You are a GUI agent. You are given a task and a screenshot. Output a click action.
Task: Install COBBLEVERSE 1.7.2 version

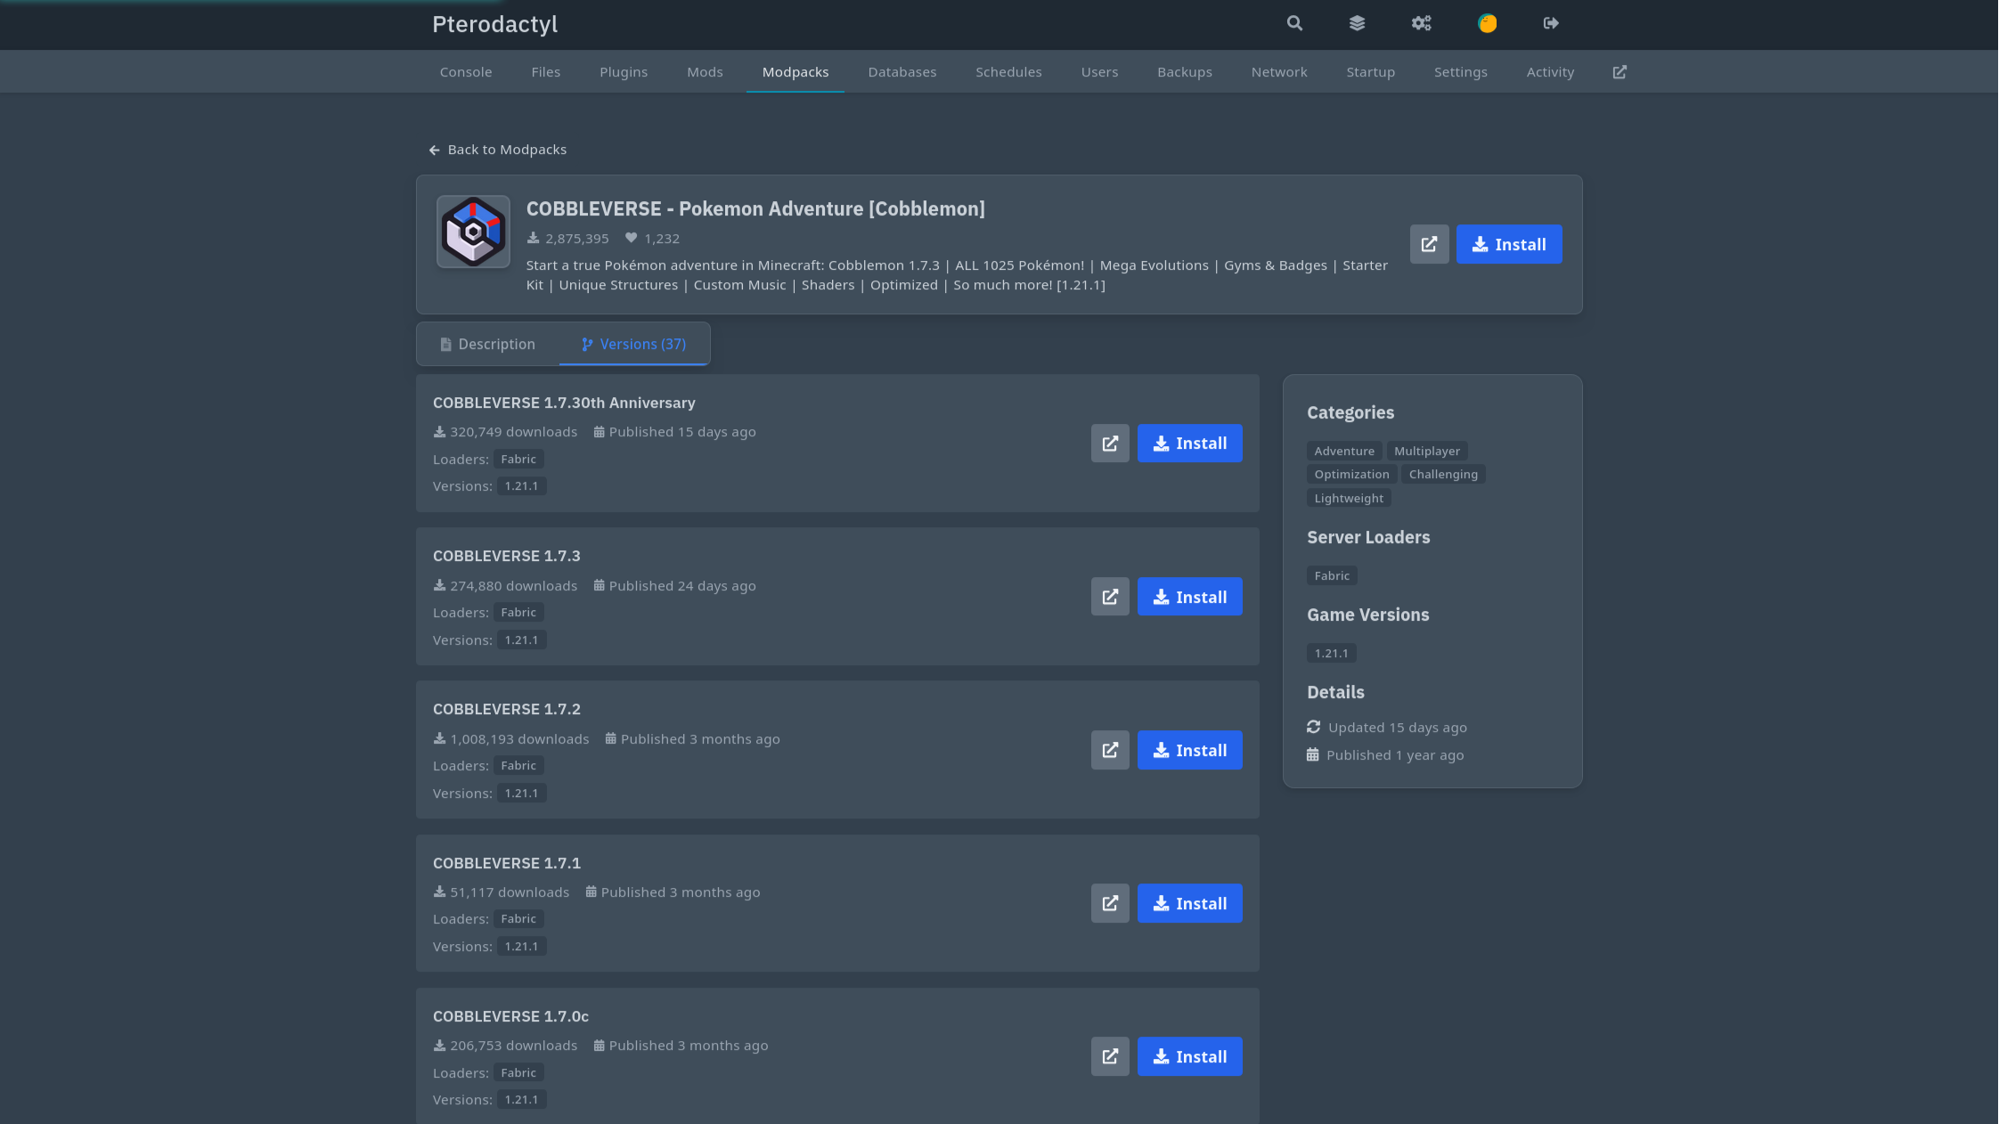[x=1189, y=750]
